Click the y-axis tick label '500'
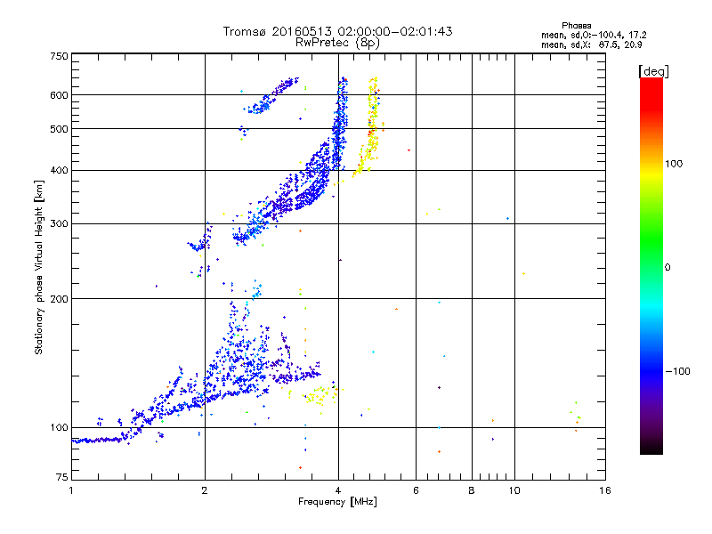Viewport: 712px width, 534px height. point(59,129)
